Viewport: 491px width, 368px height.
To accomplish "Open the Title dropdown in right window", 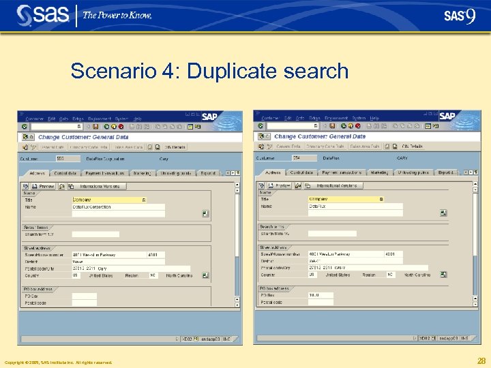I will pyautogui.click(x=381, y=199).
